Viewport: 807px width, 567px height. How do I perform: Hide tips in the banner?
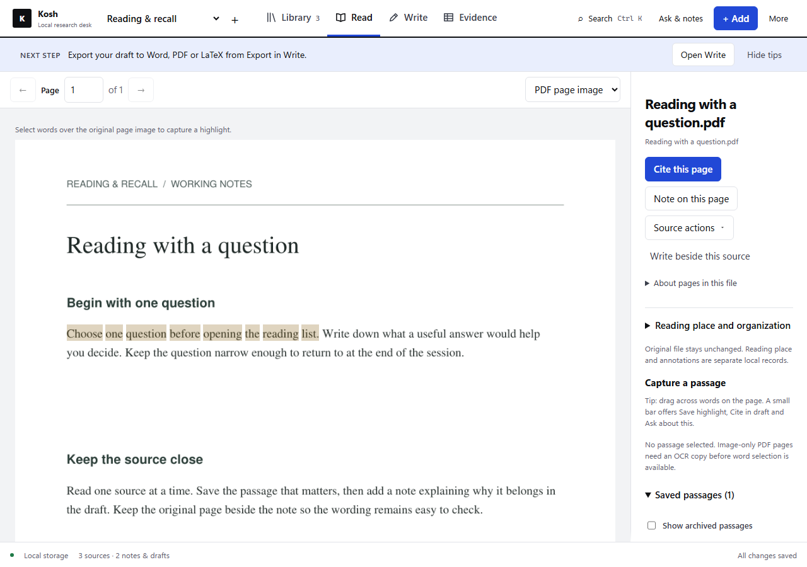click(764, 55)
